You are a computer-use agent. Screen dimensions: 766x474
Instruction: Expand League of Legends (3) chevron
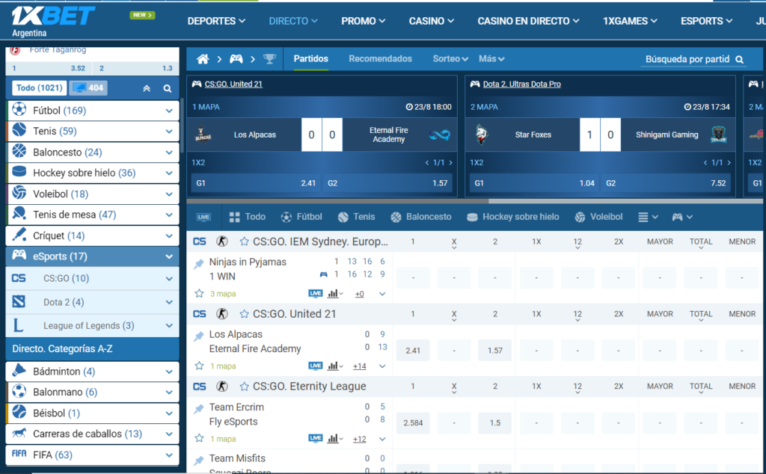[x=169, y=326]
